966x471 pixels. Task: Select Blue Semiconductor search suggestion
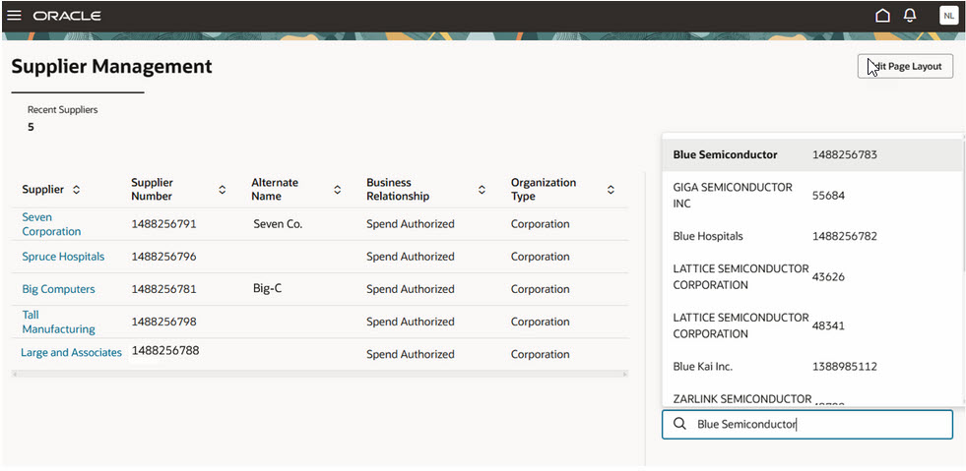pos(812,155)
